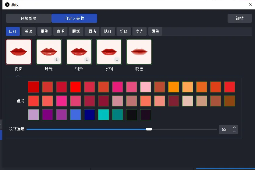Screen dimensions: 255x170
Task: Open the 眼影 eyeshadow category
Action: click(x=44, y=31)
